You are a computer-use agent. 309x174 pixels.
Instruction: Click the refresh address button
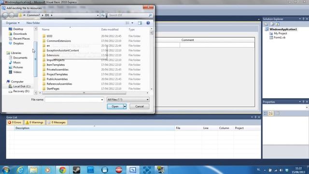(103, 15)
